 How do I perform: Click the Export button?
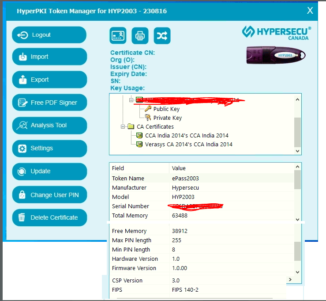[x=49, y=80]
